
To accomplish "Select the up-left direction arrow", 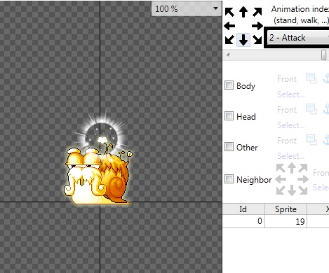I will point(229,12).
